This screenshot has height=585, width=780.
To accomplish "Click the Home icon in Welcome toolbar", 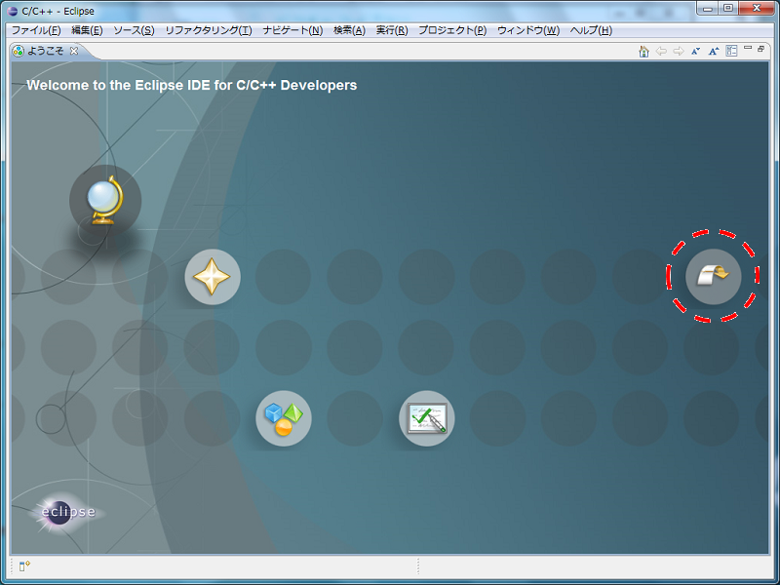I will (x=643, y=52).
